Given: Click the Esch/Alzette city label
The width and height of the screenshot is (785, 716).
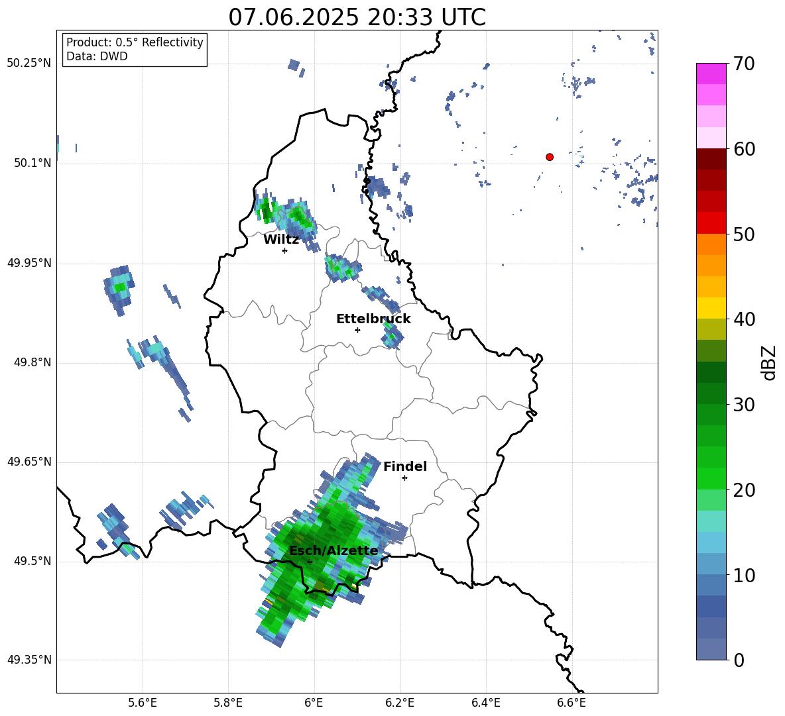Looking at the screenshot, I should pyautogui.click(x=333, y=550).
